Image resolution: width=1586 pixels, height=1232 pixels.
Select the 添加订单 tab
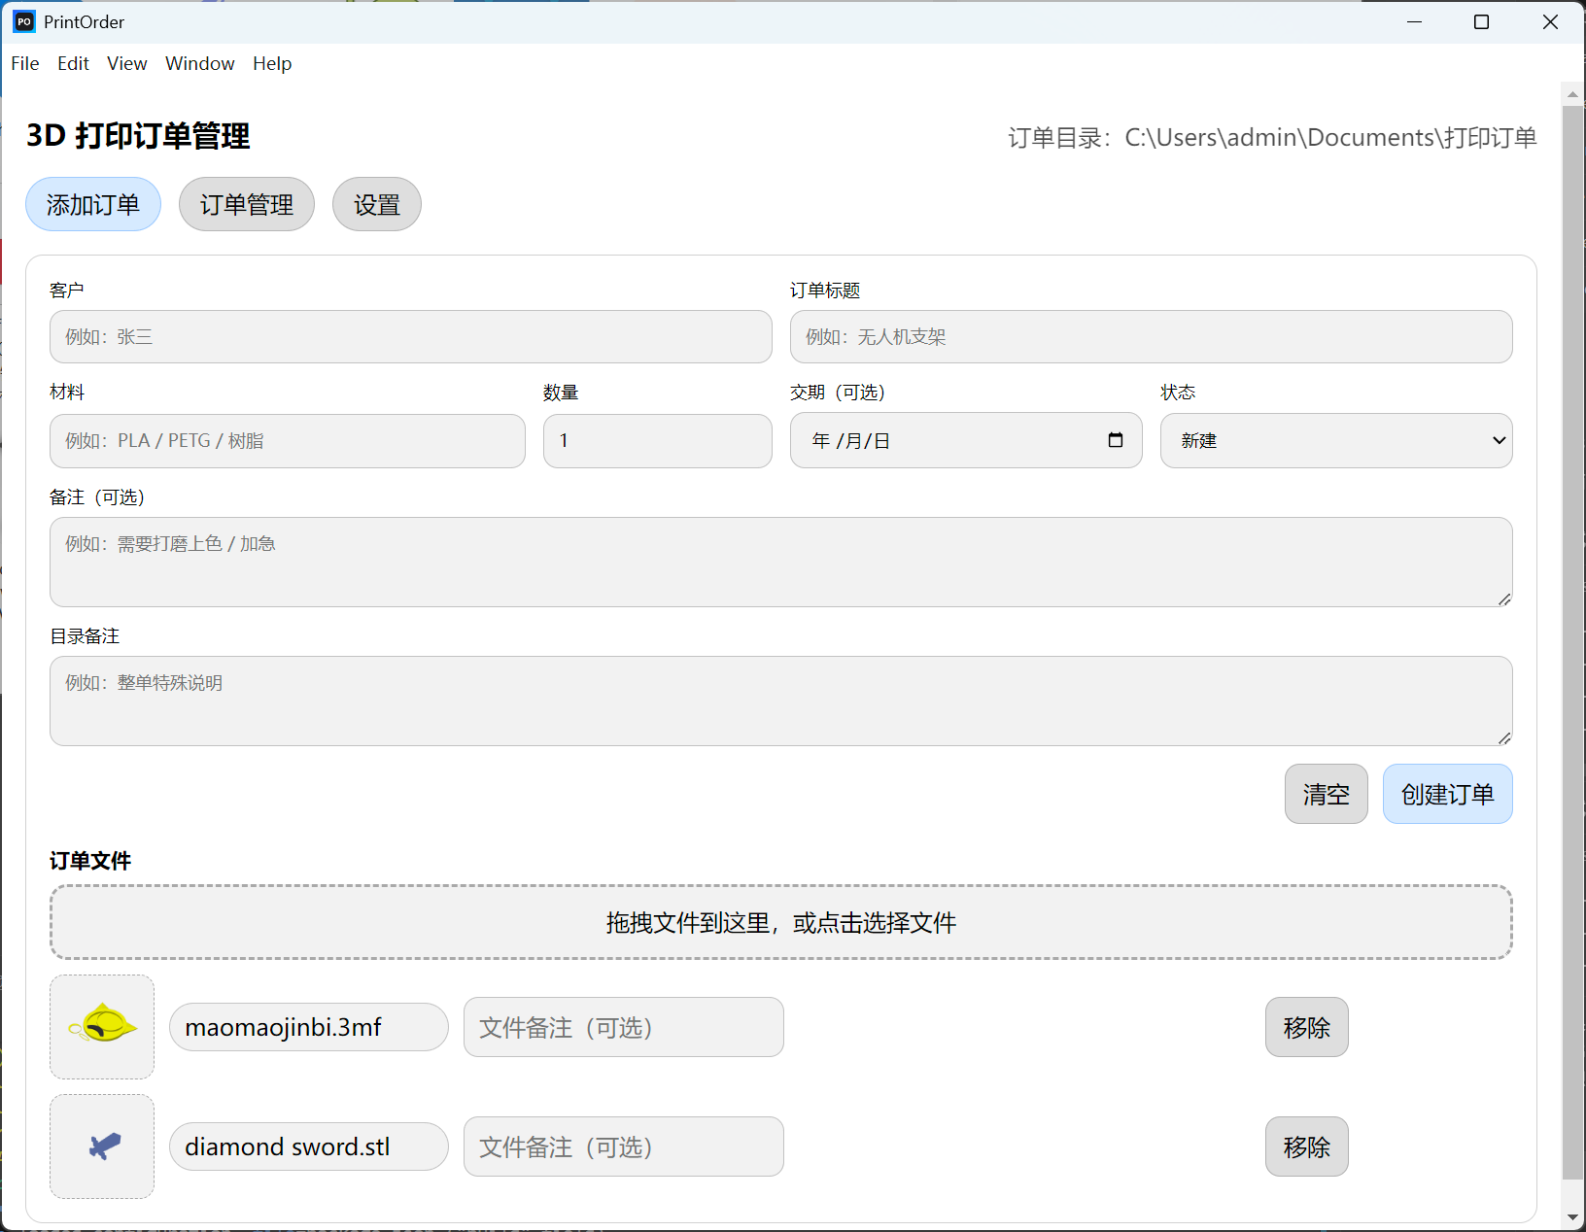coord(93,204)
